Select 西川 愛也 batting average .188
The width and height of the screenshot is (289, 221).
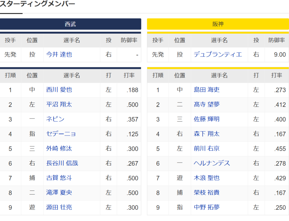[132, 90]
